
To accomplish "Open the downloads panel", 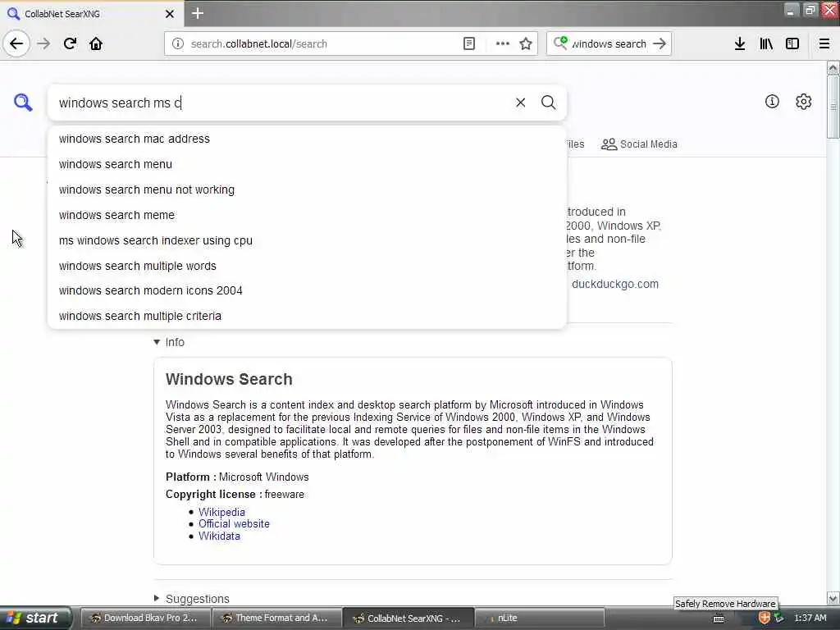I will (x=739, y=43).
